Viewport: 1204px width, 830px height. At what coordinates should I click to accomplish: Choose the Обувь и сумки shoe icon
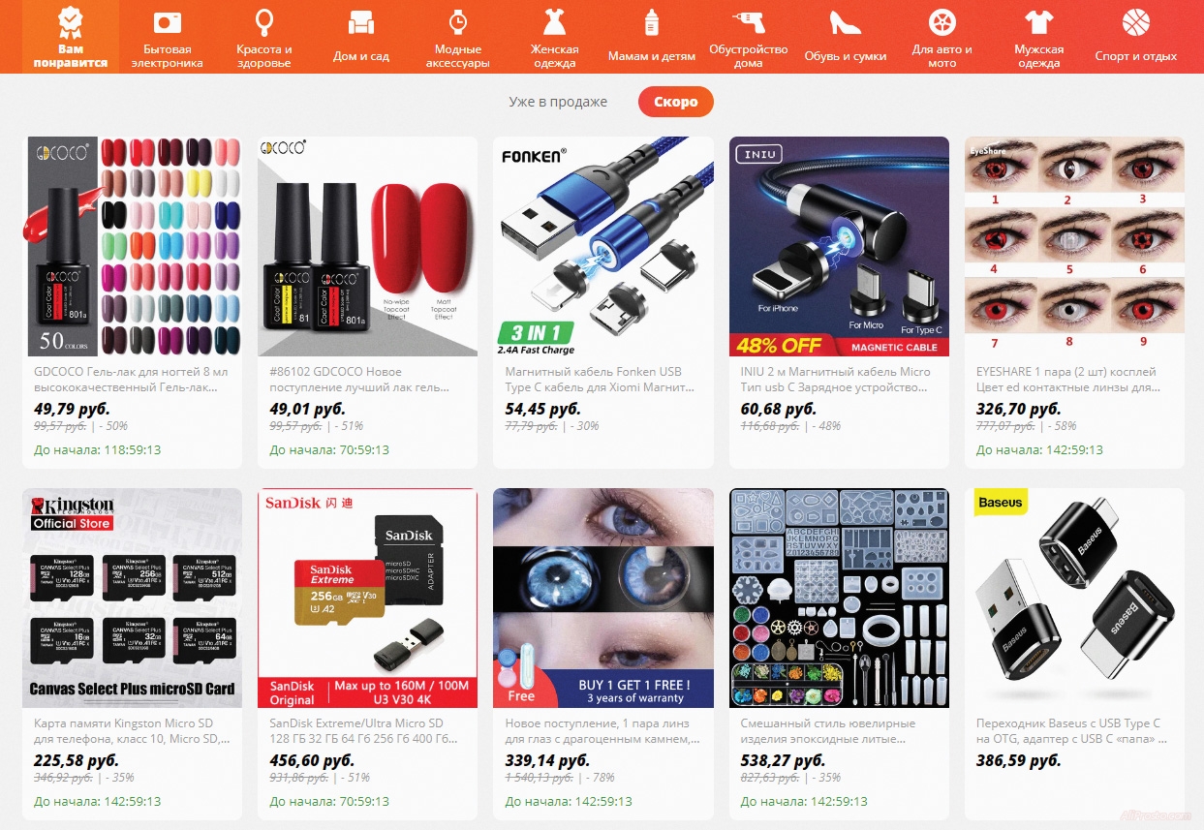pyautogui.click(x=846, y=22)
